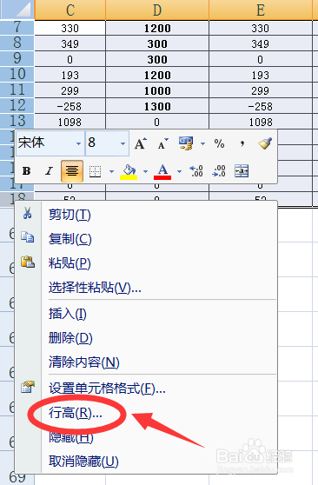This screenshot has width=318, height=485.
Task: Click cell C8 containing 349
Action: (x=70, y=43)
